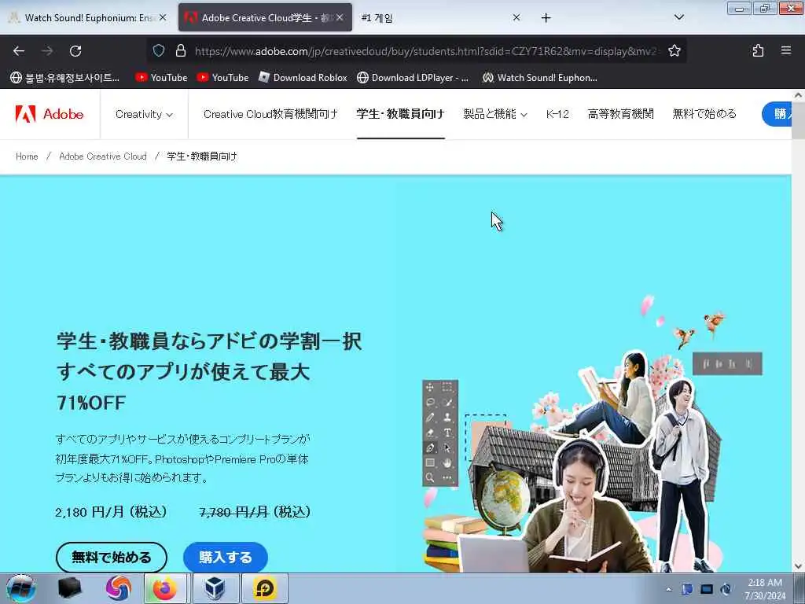Open the 불법·유해정보사이트 bookmark
This screenshot has width=805, height=604.
point(64,78)
